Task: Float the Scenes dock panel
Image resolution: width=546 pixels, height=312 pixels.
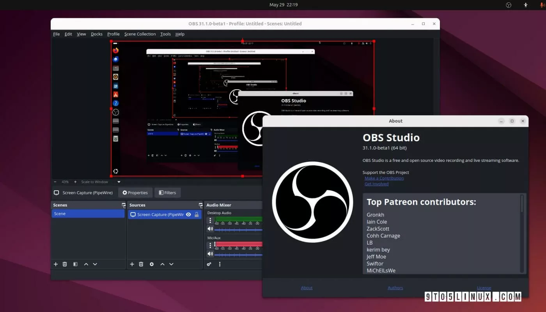Action: pos(123,205)
